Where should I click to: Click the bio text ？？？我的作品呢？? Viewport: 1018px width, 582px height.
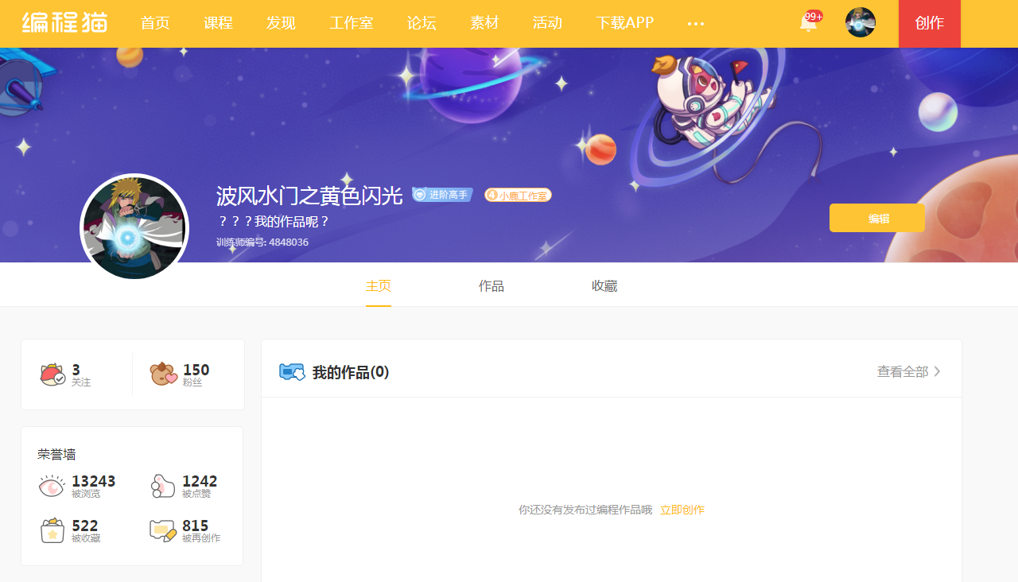[x=273, y=222]
